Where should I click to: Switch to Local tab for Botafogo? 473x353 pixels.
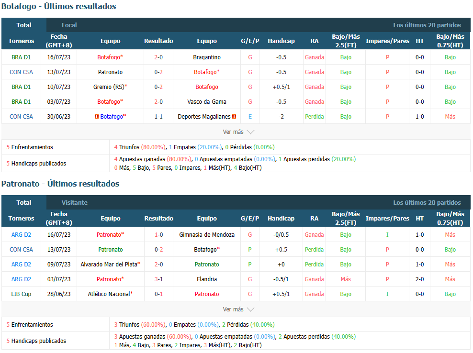click(69, 25)
